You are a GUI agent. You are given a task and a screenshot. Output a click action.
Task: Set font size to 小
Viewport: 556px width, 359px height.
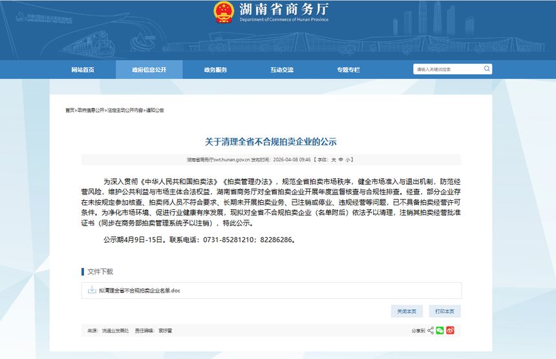348,159
